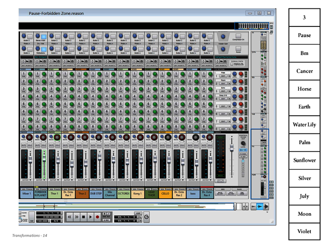This screenshot has height=249, width=332.
Task: Click the FX return 1 mute red knob
Action: pyautogui.click(x=241, y=74)
